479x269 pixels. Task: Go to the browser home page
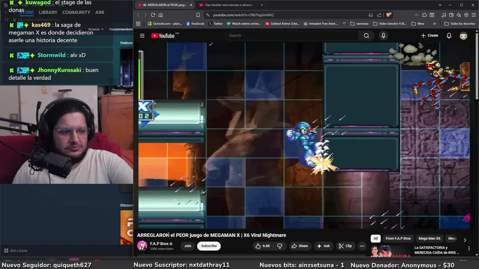tap(161, 15)
